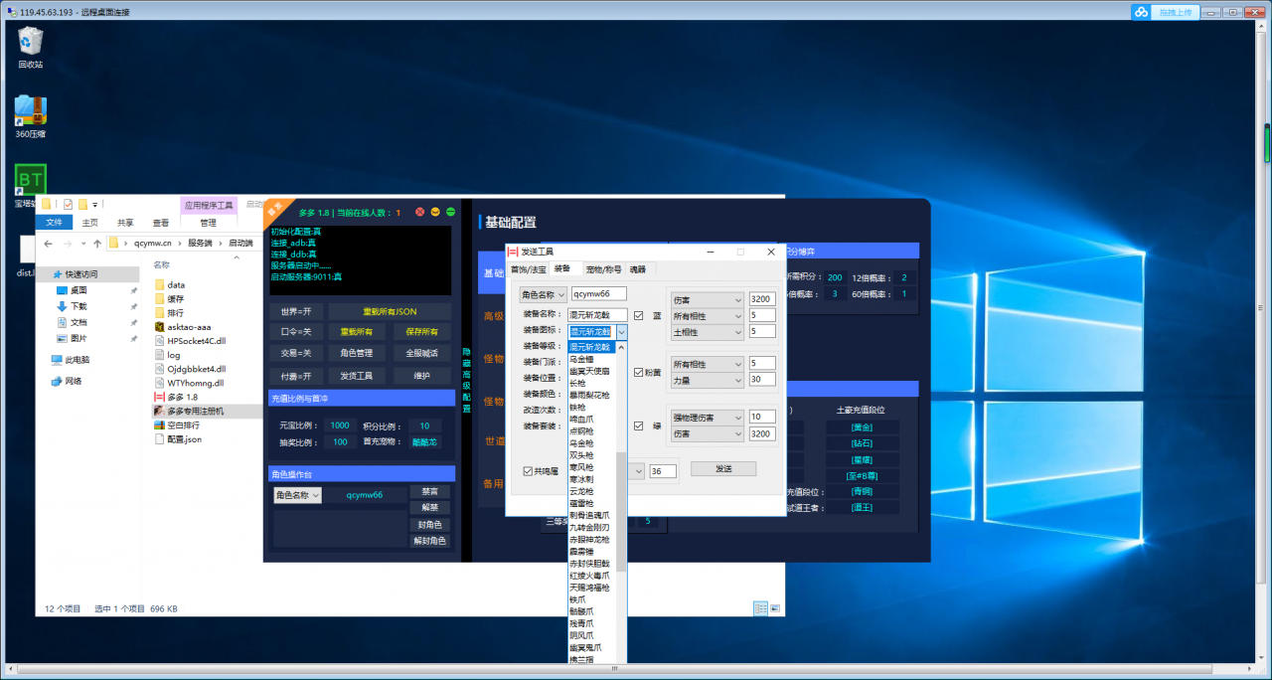Click the red close circle in 多多 panel
The height and width of the screenshot is (680, 1272).
click(x=420, y=212)
